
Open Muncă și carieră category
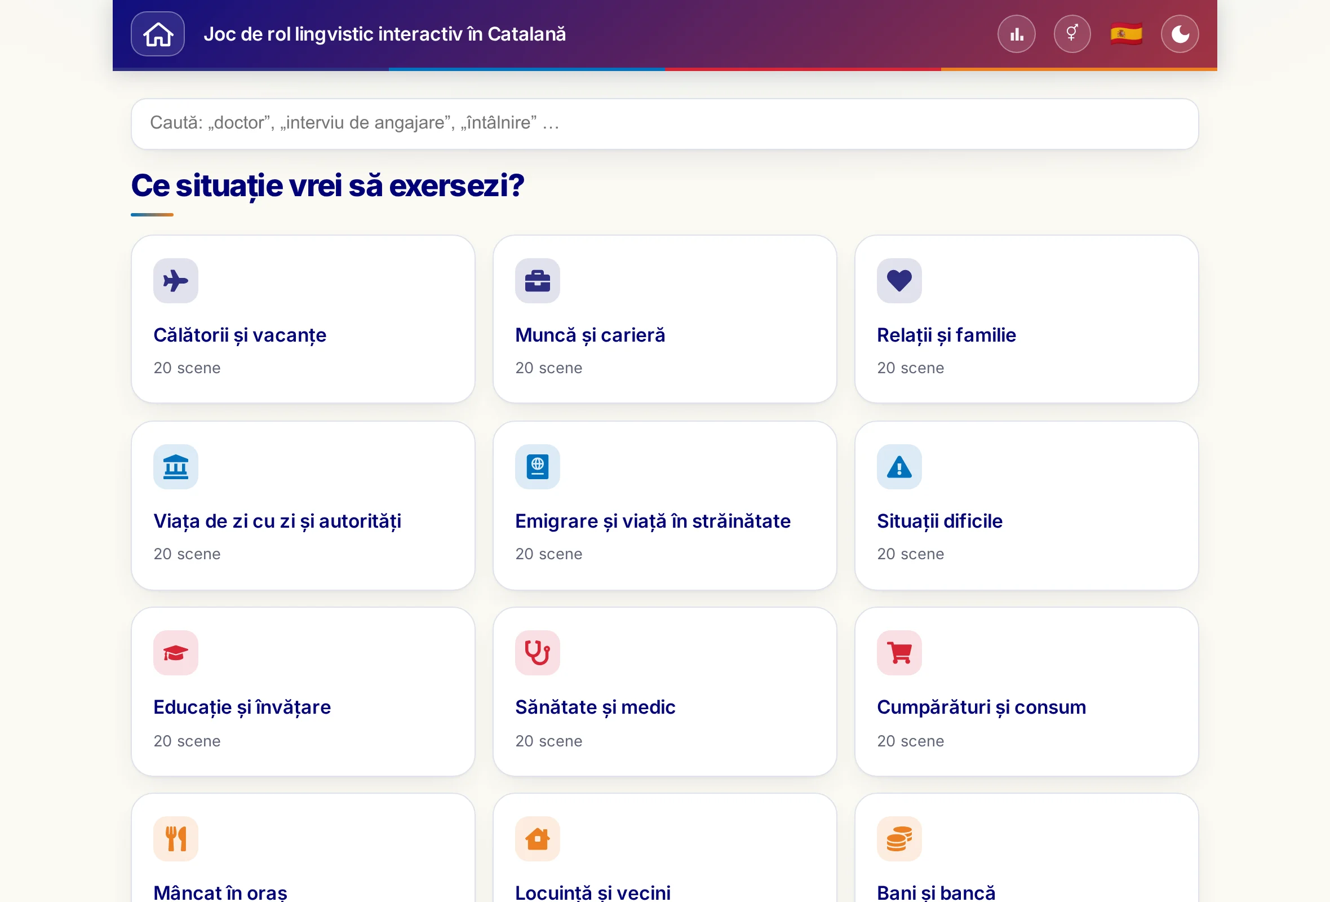[x=664, y=319]
